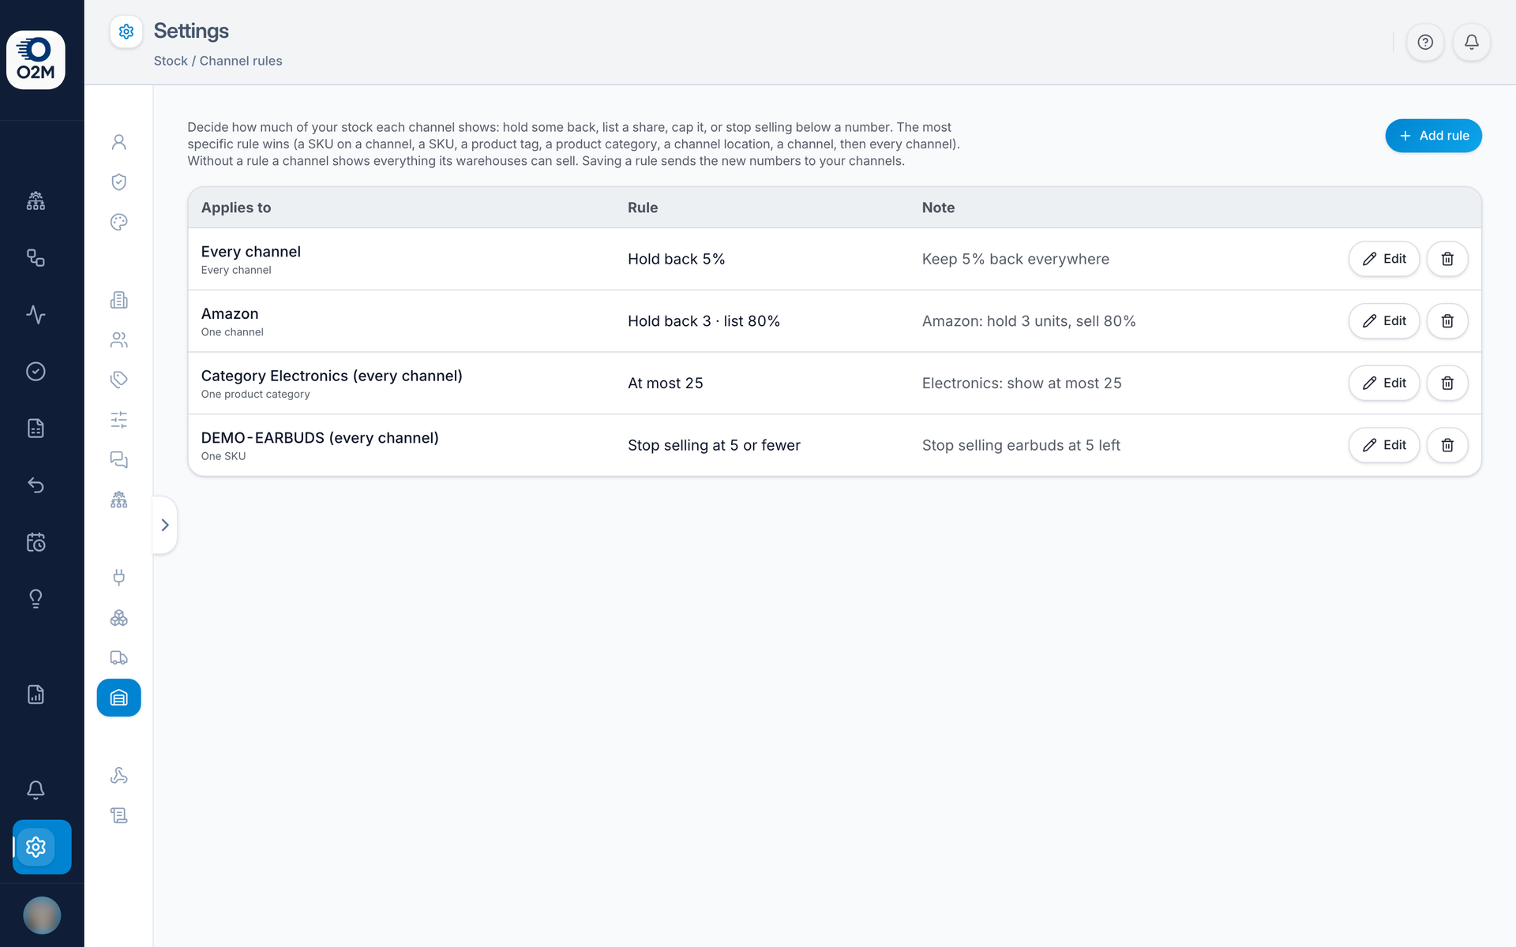The image size is (1516, 947).
Task: Click 'Hold back 3 · list 80%' cell
Action: pyautogui.click(x=704, y=321)
